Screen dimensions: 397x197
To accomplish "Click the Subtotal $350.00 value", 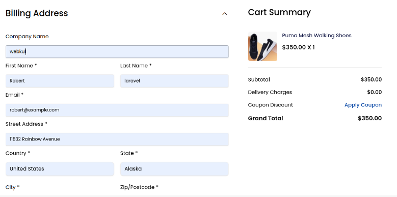I will tap(371, 79).
